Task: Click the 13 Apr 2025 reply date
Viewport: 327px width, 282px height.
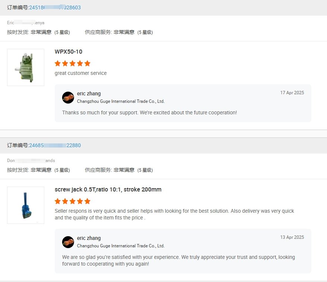Action: 292,237
